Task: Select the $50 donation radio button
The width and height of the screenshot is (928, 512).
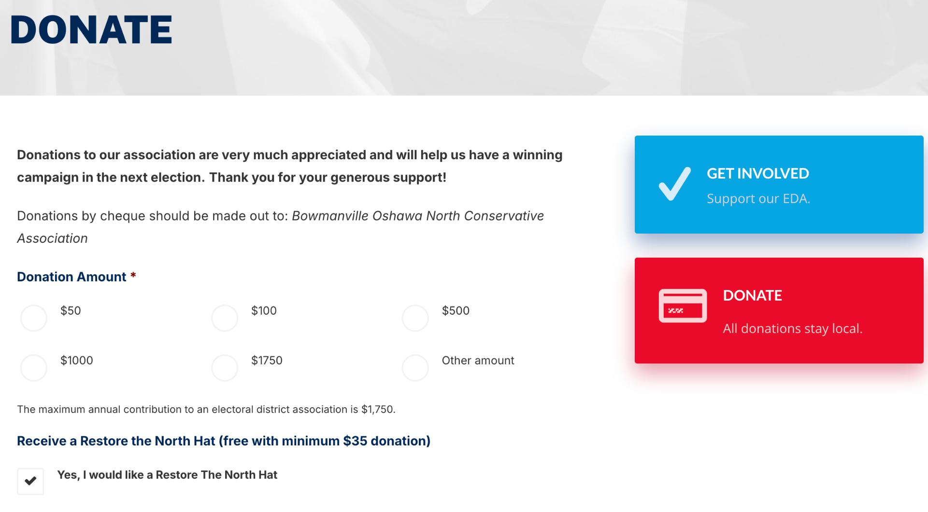Action: pyautogui.click(x=34, y=318)
